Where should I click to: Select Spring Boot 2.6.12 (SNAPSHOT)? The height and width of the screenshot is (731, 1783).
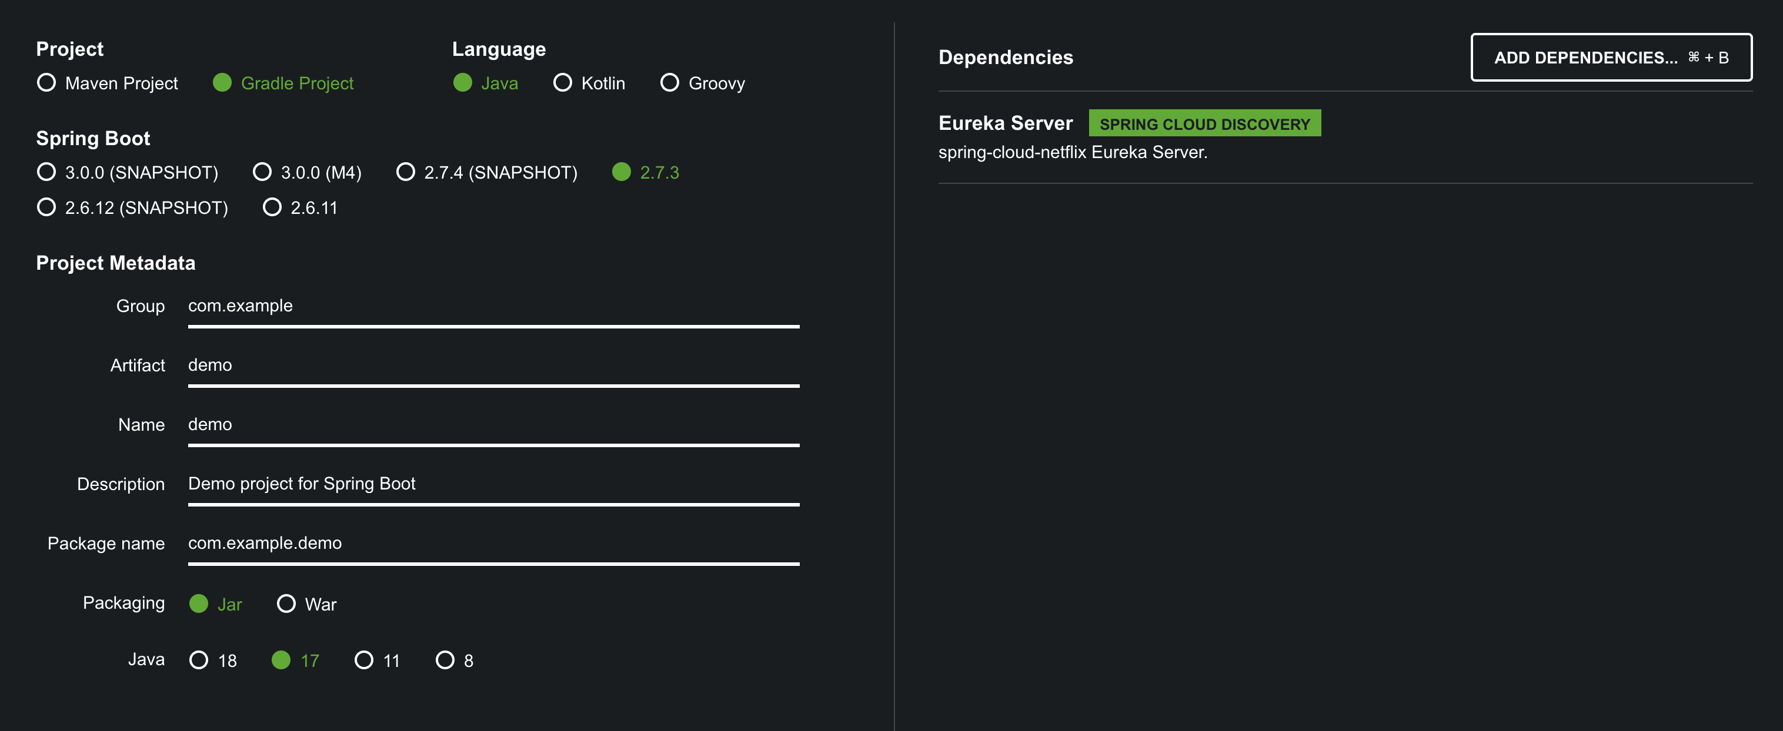[46, 207]
